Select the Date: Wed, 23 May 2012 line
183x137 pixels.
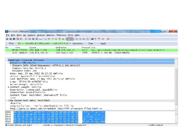coord(36,74)
